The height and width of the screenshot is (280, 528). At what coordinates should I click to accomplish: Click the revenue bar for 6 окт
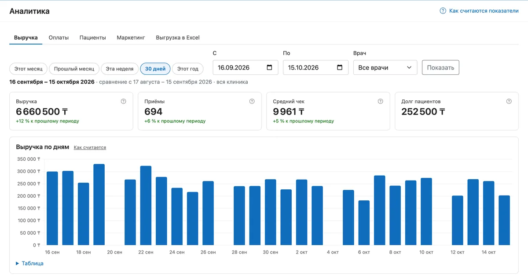(x=364, y=223)
